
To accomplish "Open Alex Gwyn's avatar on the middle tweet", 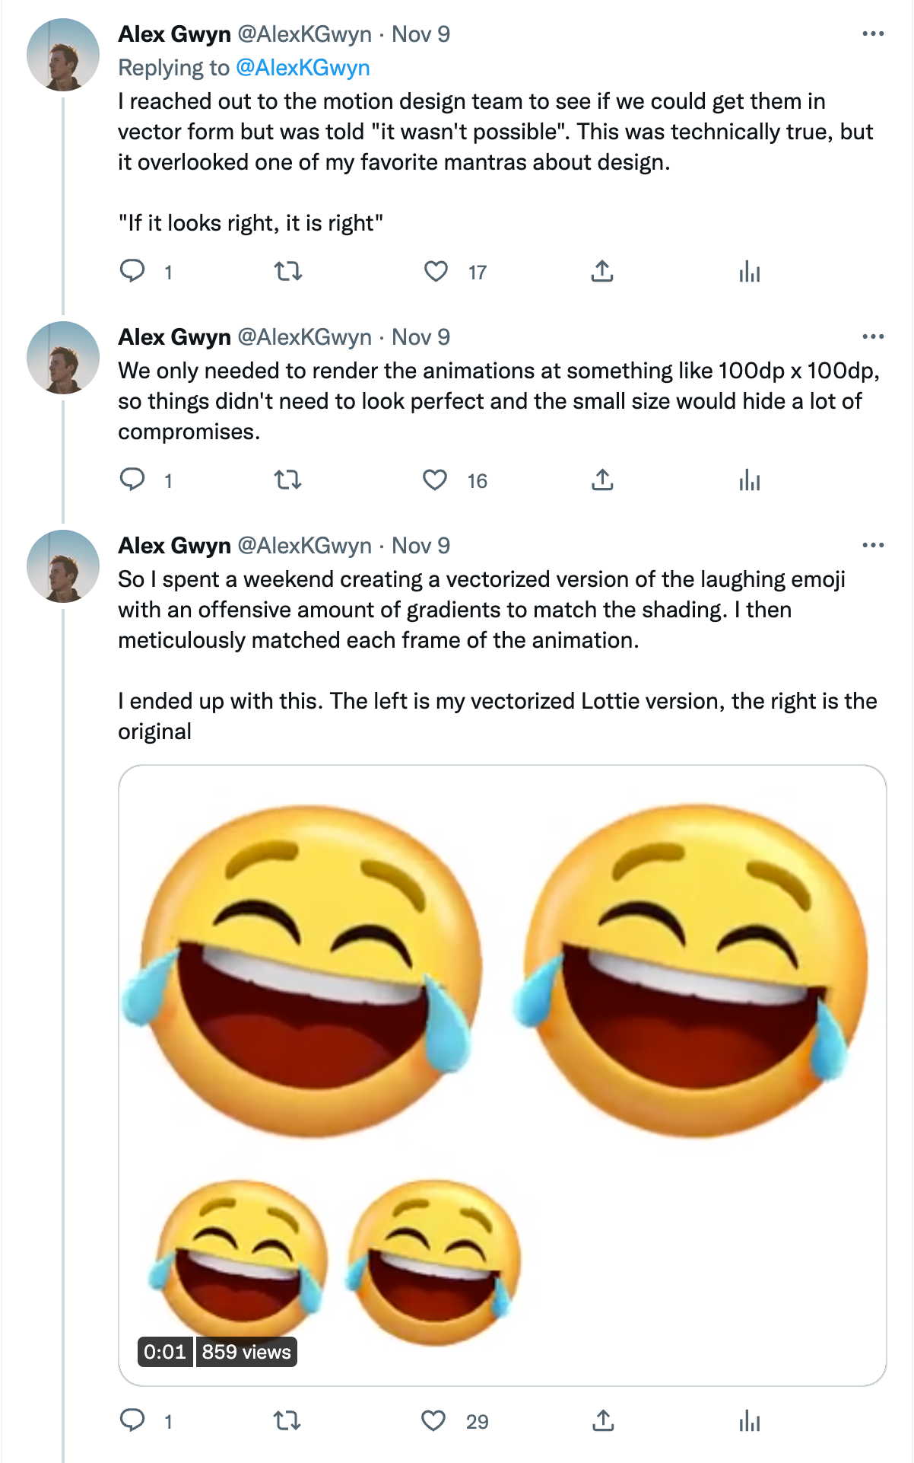I will click(63, 358).
